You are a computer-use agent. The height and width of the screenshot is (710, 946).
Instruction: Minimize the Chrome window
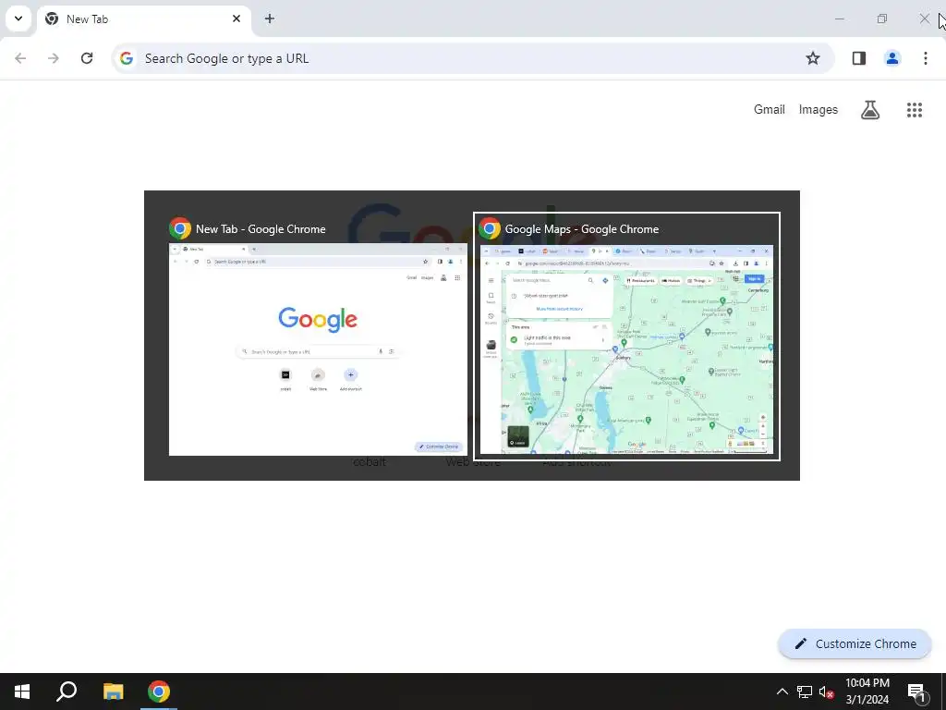click(x=839, y=18)
